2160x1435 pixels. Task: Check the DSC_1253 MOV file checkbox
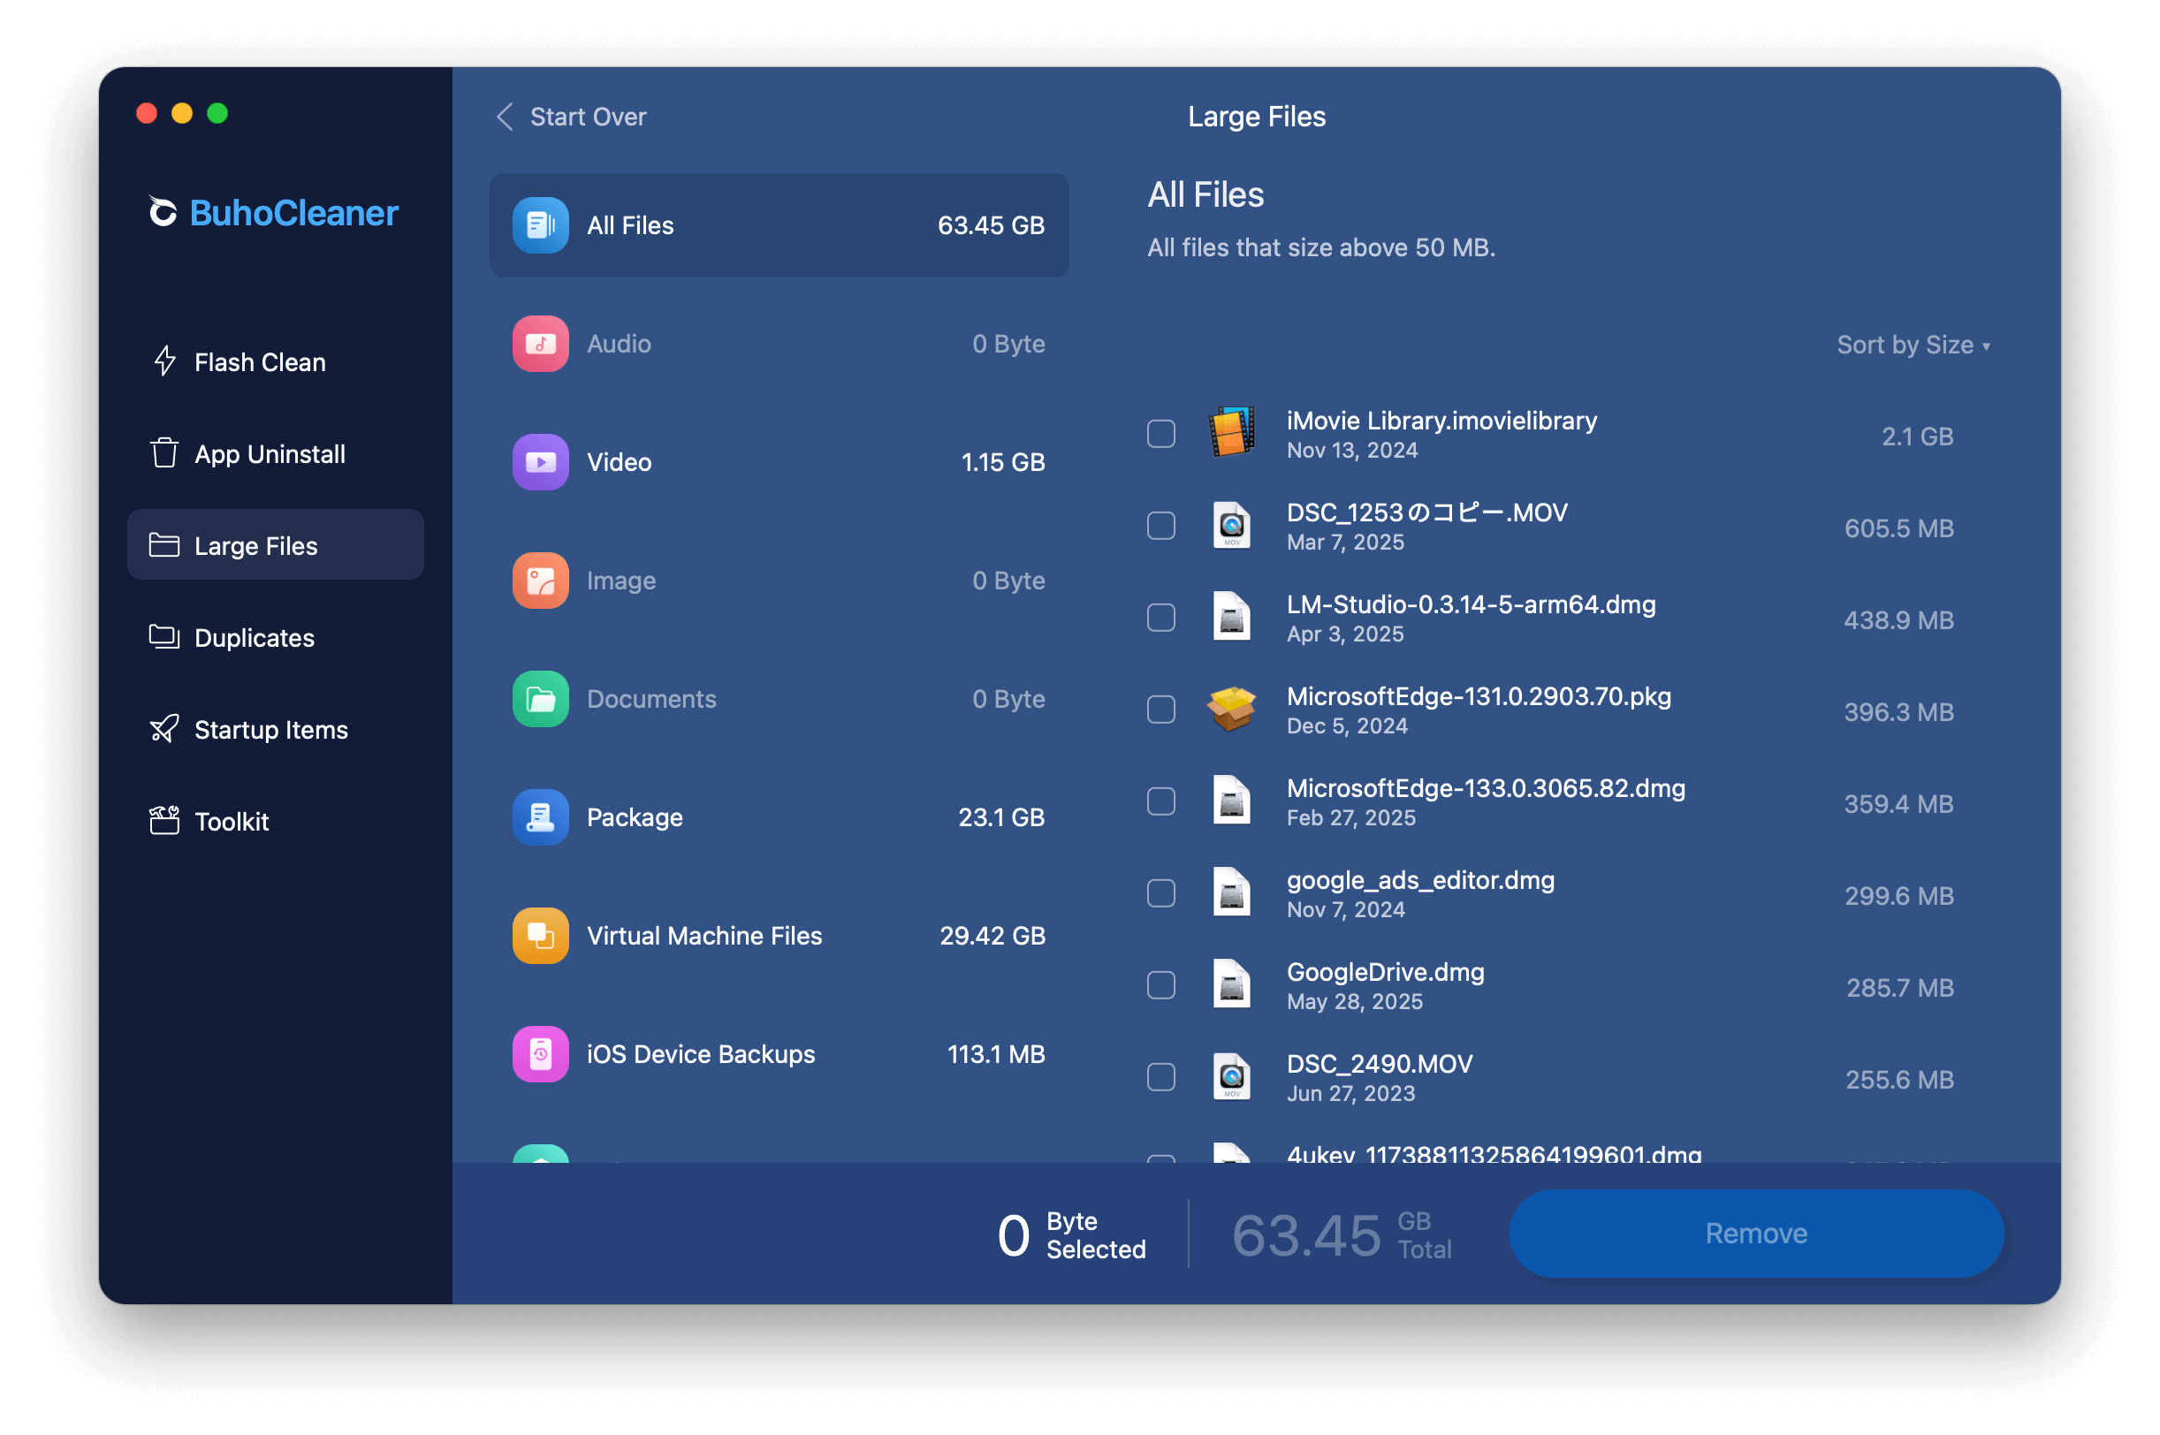pos(1161,525)
